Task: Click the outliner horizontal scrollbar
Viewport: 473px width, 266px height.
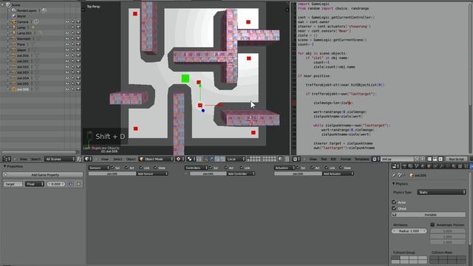Action: pos(39,152)
